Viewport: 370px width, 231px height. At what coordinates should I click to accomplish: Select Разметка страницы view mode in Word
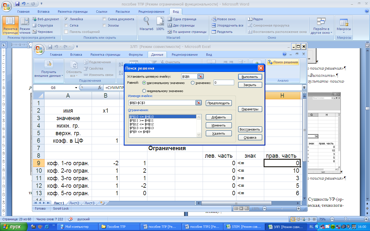click(x=10, y=26)
